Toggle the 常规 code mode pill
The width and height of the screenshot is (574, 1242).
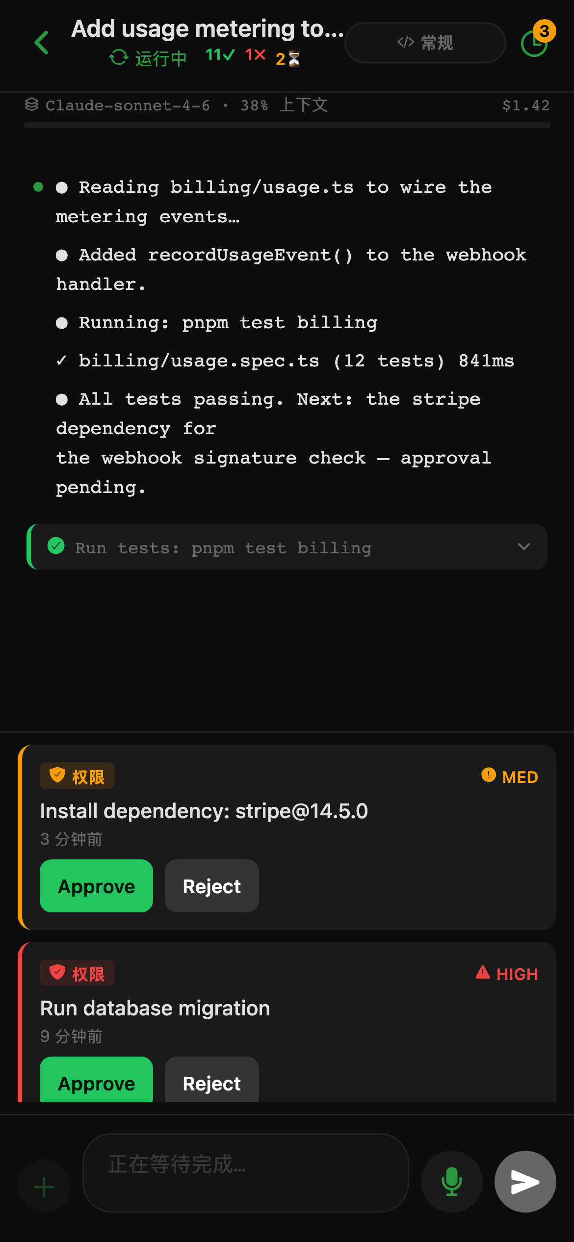click(x=425, y=43)
